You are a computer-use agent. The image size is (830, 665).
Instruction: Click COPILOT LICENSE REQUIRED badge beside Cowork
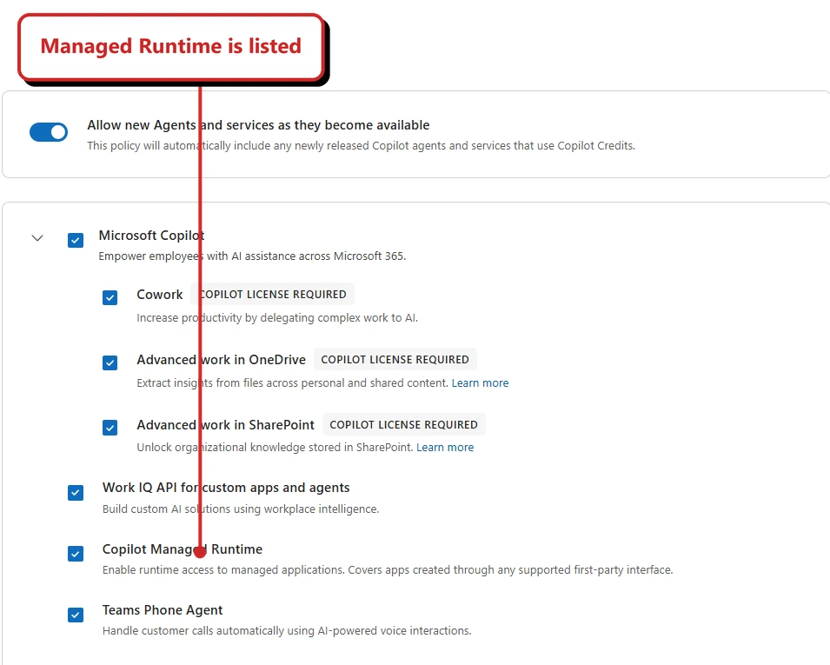[273, 295]
